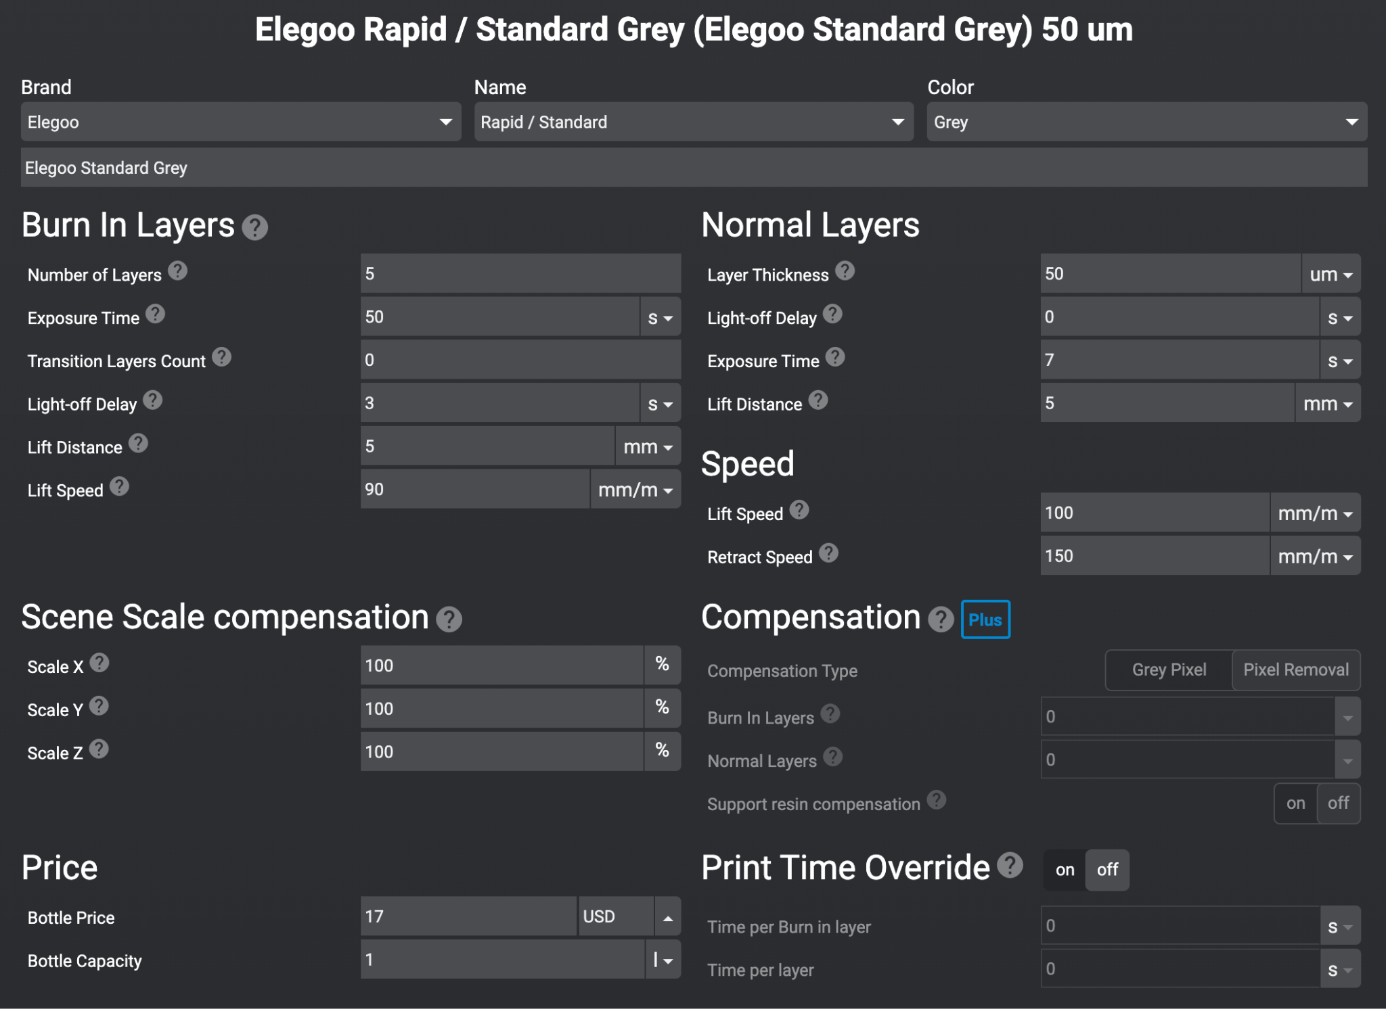Select the Grey Pixel compensation type
Image resolution: width=1386 pixels, height=1009 pixels.
click(x=1169, y=670)
